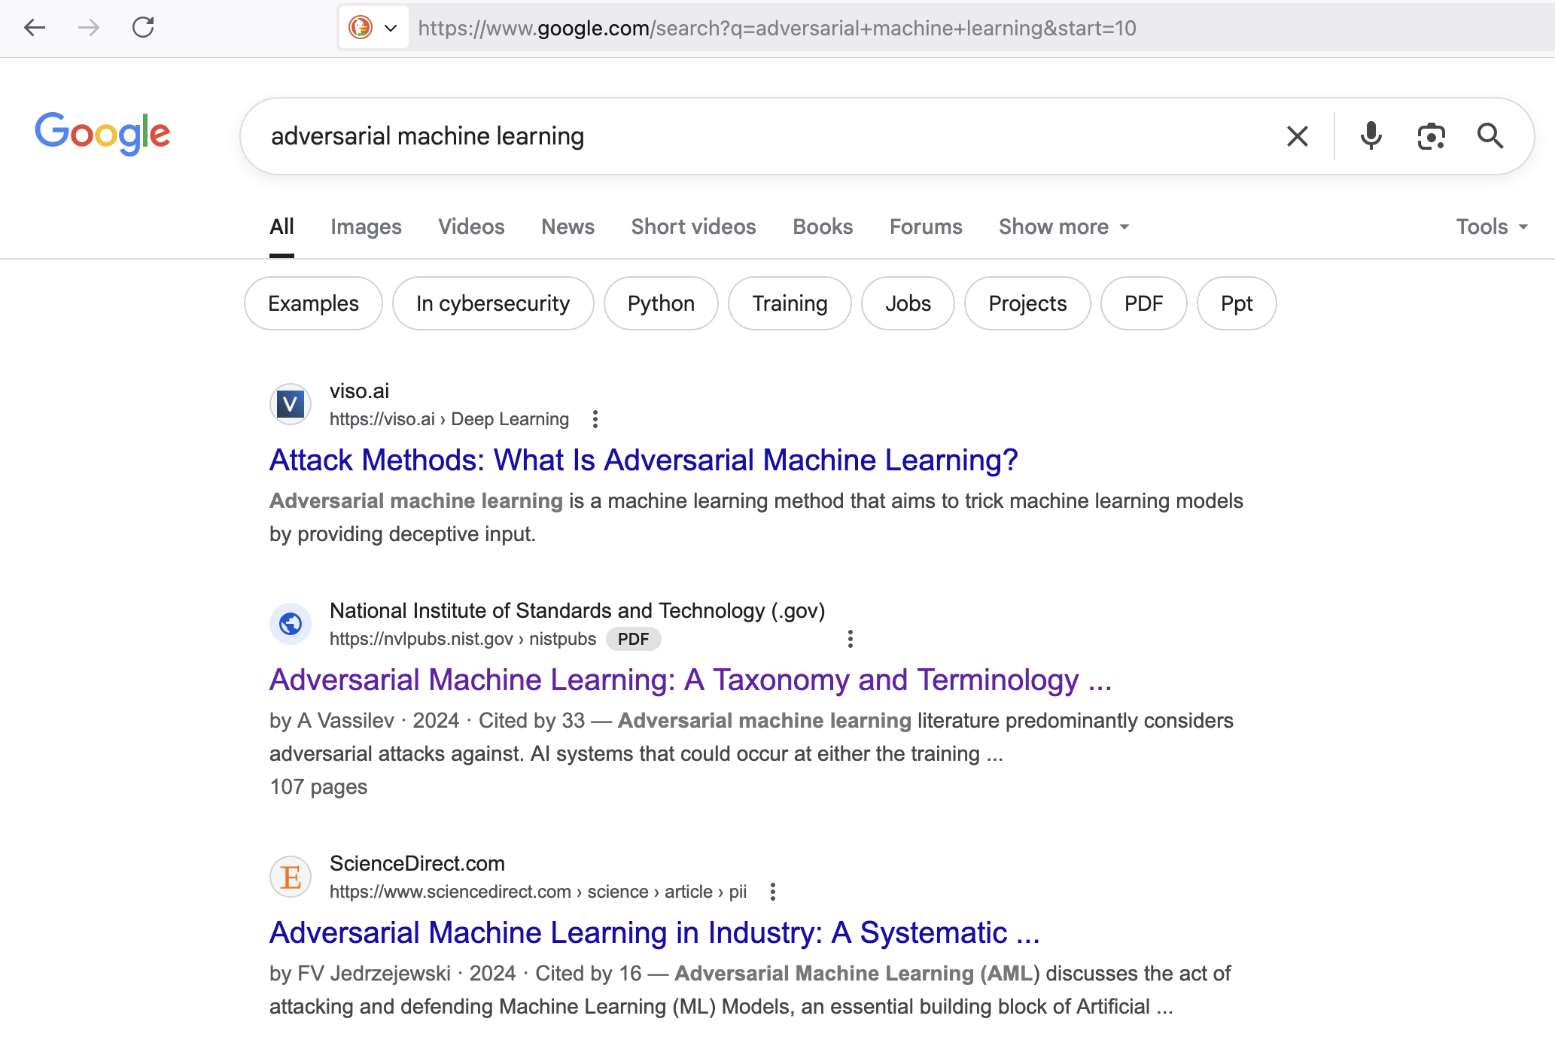
Task: Open Google Lens image search
Action: click(x=1431, y=136)
